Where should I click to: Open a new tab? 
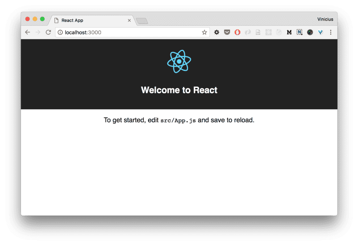pyautogui.click(x=142, y=21)
